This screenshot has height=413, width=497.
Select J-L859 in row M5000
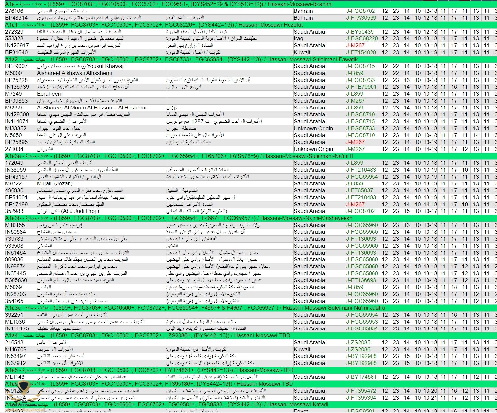tap(355, 73)
